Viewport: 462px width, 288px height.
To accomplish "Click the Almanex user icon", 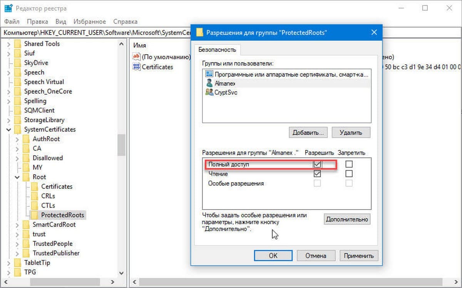I will pyautogui.click(x=209, y=83).
